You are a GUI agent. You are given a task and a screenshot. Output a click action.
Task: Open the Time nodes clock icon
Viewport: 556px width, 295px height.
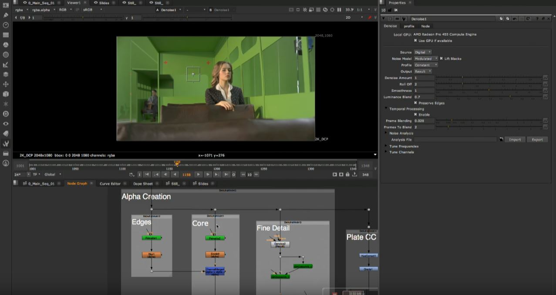pos(6,25)
